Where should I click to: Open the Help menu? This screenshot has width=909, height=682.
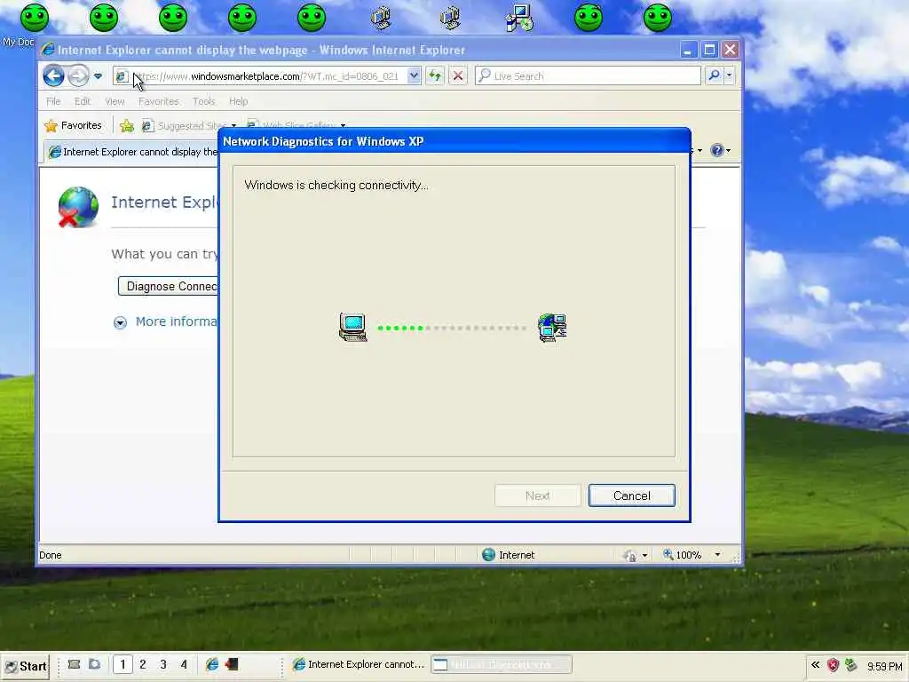tap(238, 101)
